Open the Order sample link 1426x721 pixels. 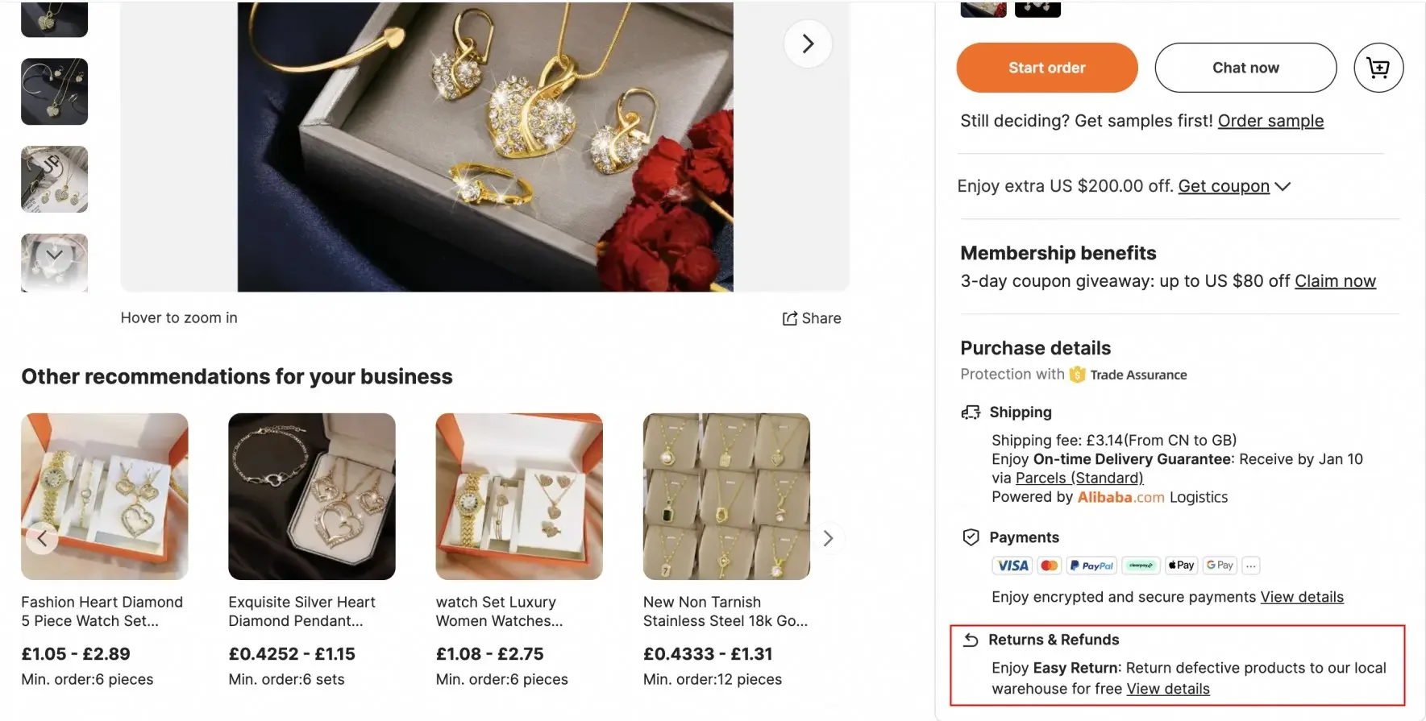tap(1270, 121)
